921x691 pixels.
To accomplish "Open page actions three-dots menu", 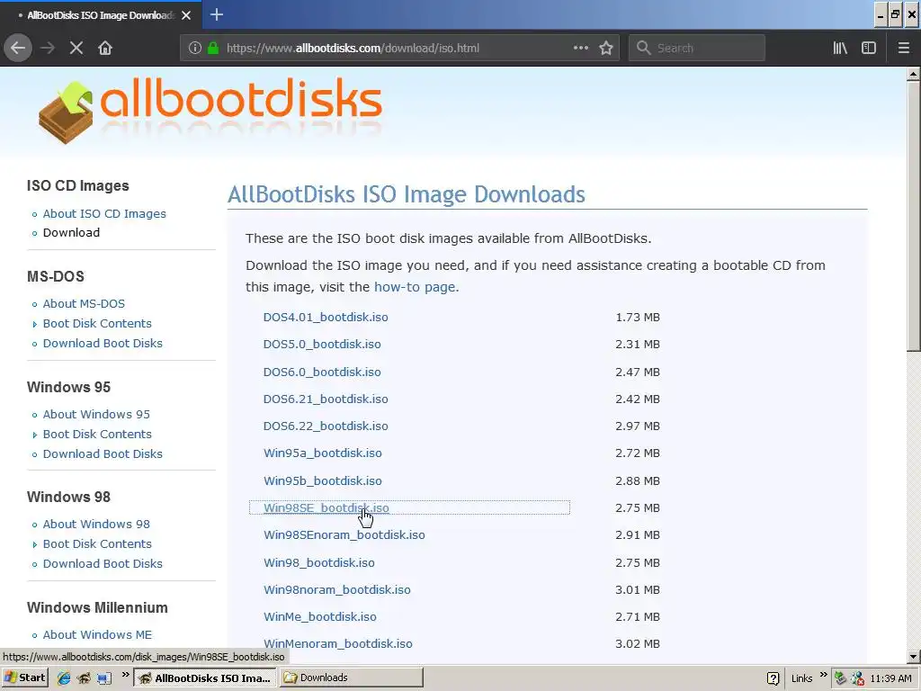I will (580, 49).
